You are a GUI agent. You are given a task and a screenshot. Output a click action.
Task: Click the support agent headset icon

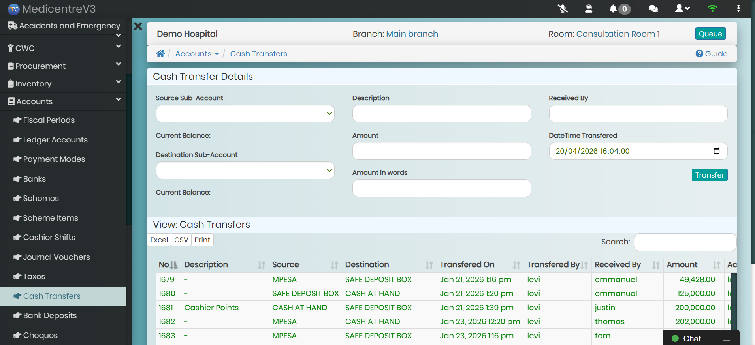tap(588, 9)
